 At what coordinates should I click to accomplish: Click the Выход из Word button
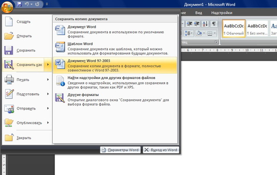pyautogui.click(x=161, y=150)
